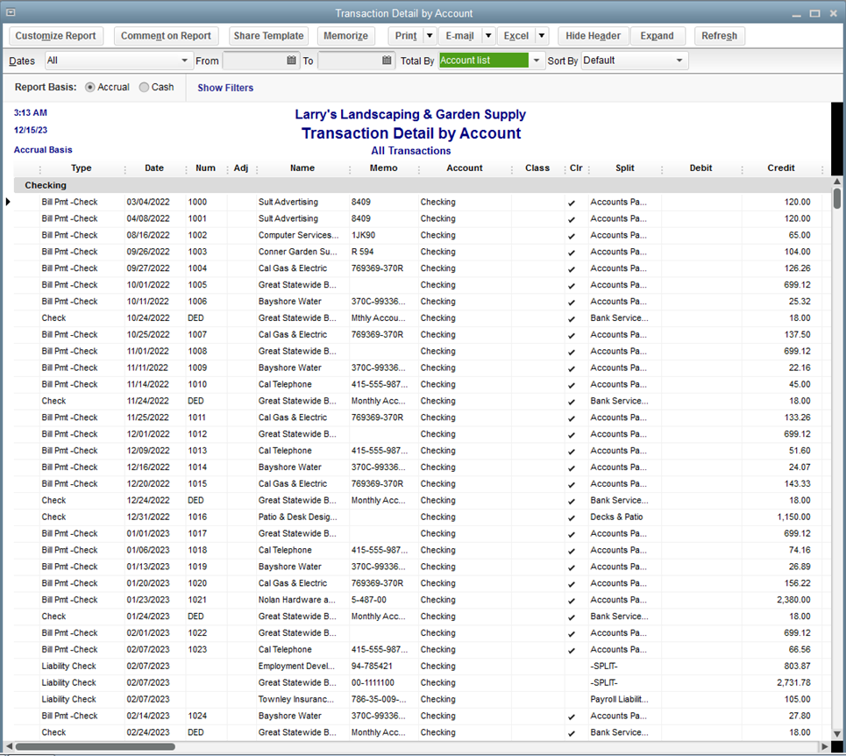Click the Conner Garden Su... name entry
Image resolution: width=846 pixels, height=756 pixels.
click(297, 252)
